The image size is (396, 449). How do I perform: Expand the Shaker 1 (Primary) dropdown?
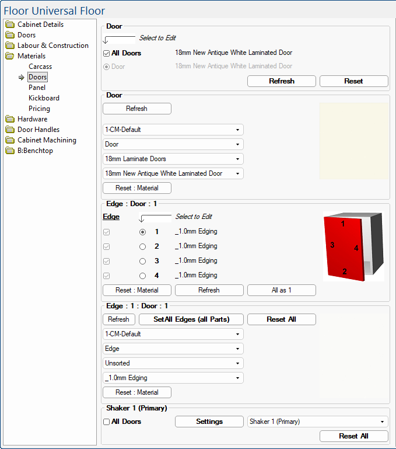click(317, 422)
